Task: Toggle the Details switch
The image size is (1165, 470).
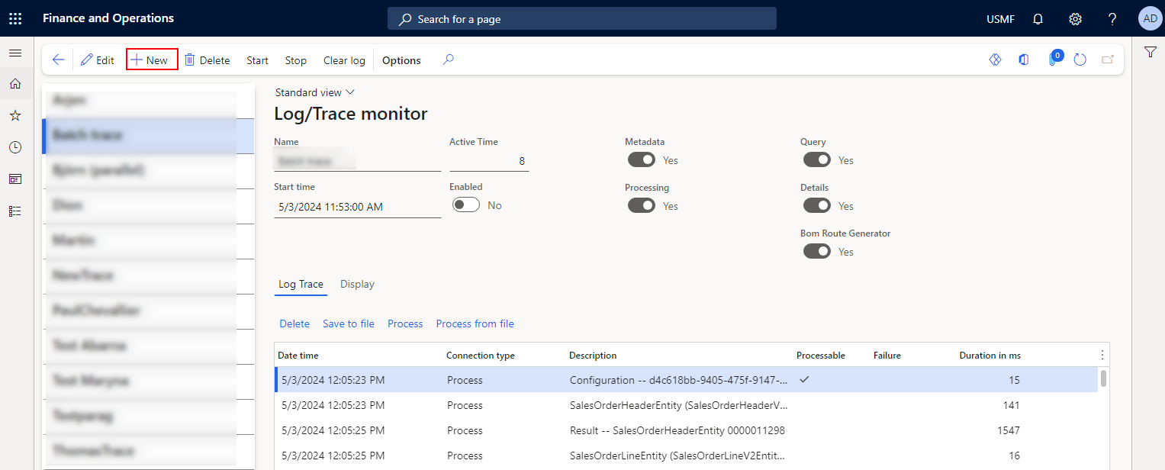Action: (x=817, y=206)
